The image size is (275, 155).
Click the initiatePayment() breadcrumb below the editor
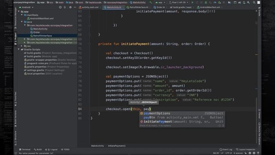click(116, 146)
